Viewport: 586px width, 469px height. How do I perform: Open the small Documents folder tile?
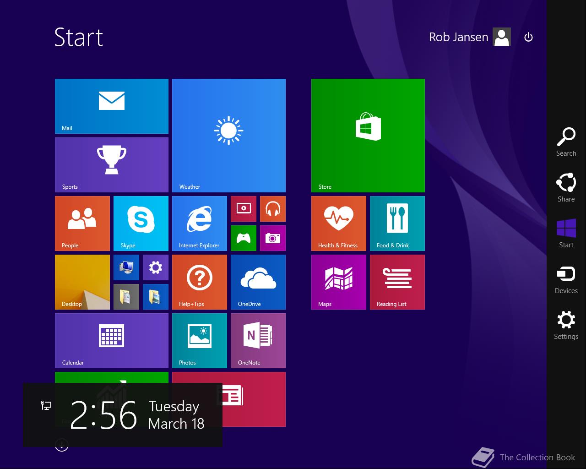(126, 297)
